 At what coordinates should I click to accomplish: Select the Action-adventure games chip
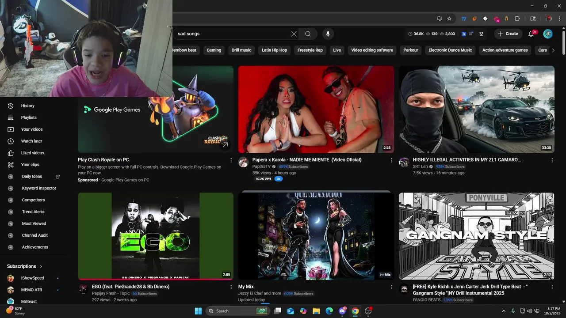pos(505,50)
